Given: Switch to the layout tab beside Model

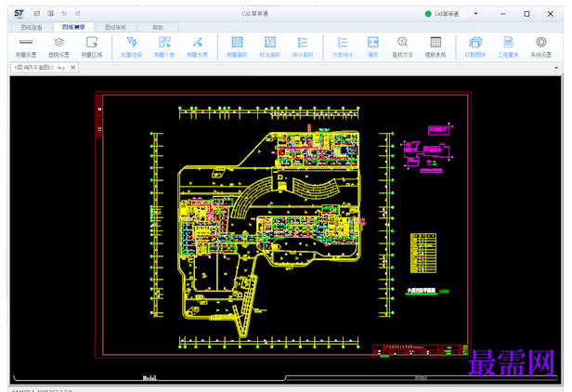Looking at the screenshot, I should coord(421,378).
